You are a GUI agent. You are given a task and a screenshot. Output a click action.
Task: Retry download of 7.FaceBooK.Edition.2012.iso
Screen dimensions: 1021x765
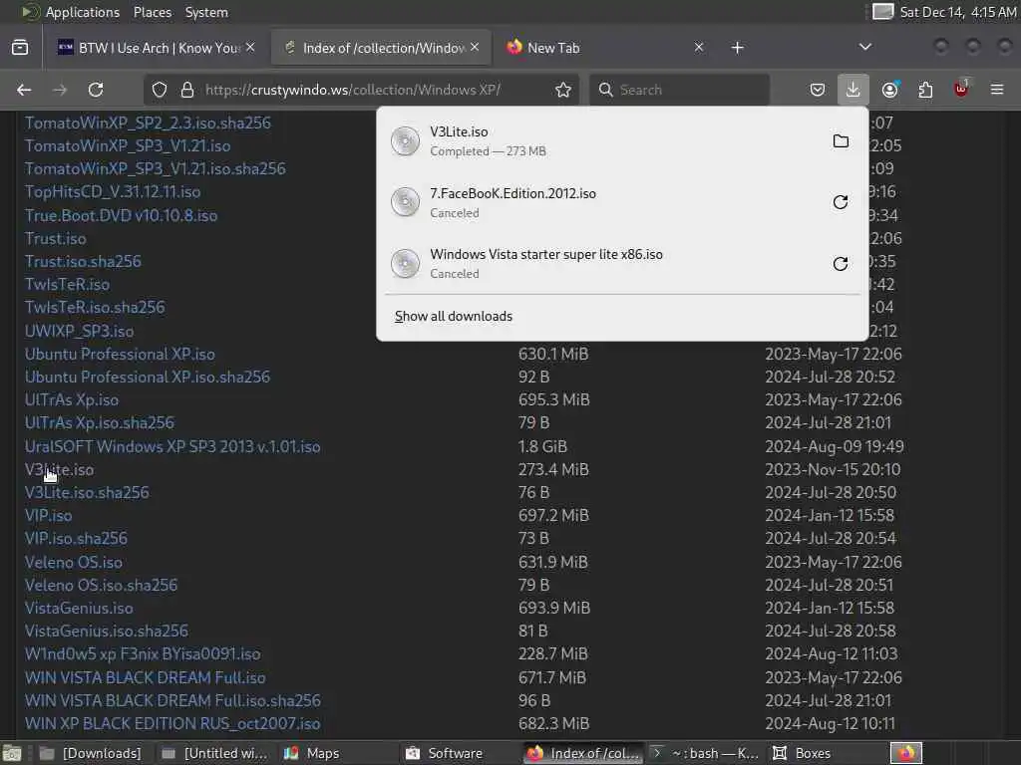point(841,202)
